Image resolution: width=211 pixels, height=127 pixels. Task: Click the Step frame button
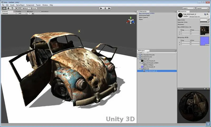(x=109, y=8)
